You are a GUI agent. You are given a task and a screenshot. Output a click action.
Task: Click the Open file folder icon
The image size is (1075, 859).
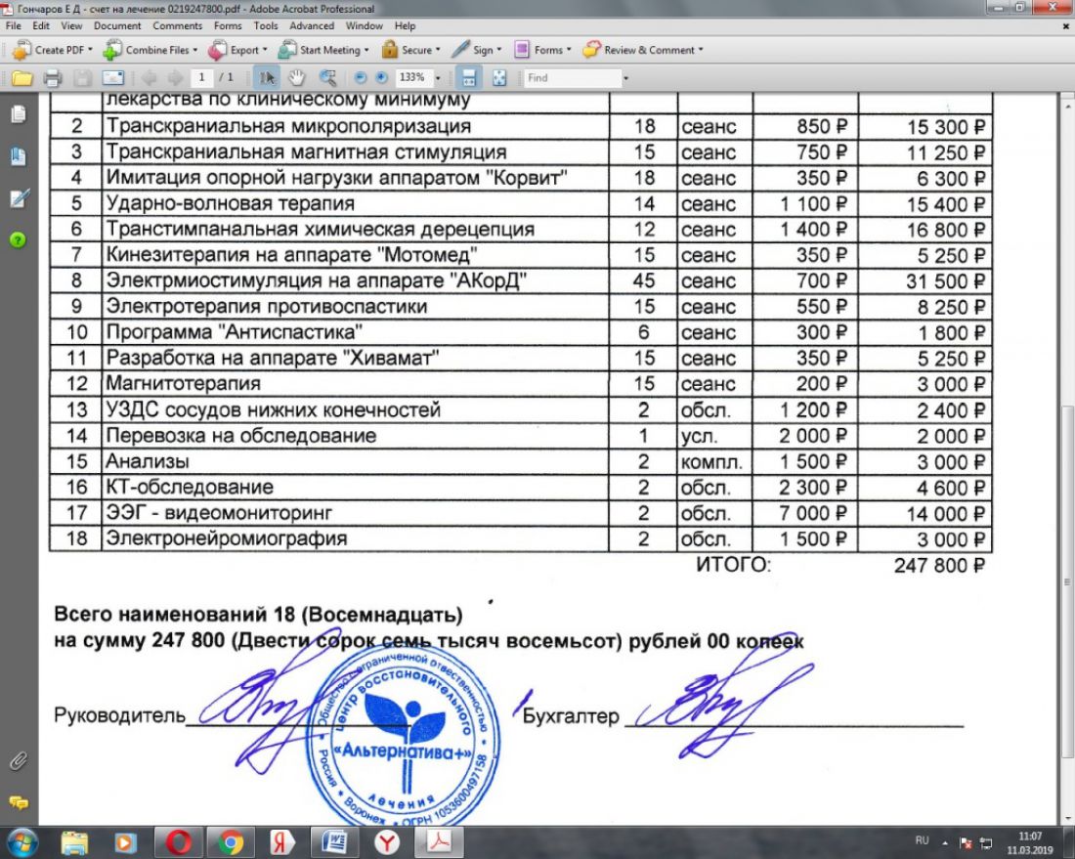point(21,78)
